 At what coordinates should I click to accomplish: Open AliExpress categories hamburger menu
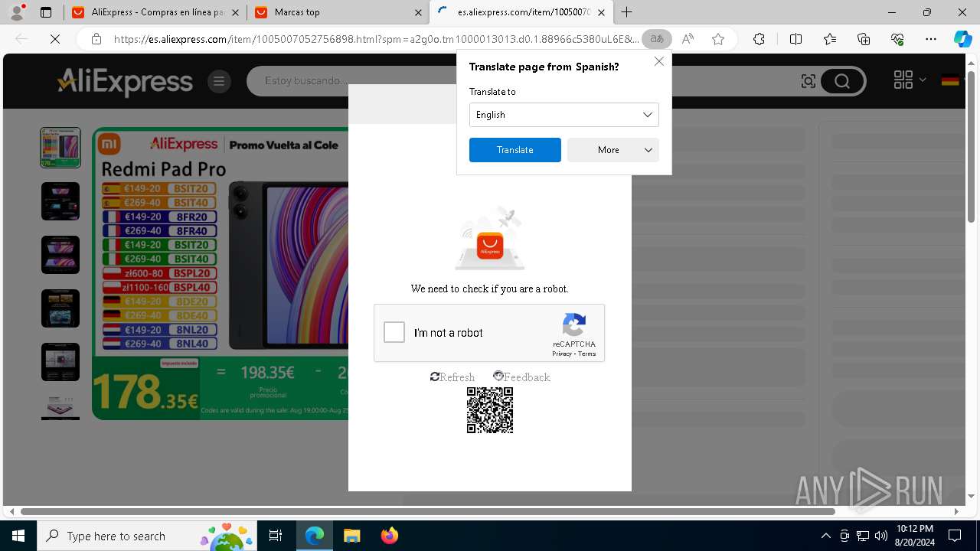(x=219, y=81)
